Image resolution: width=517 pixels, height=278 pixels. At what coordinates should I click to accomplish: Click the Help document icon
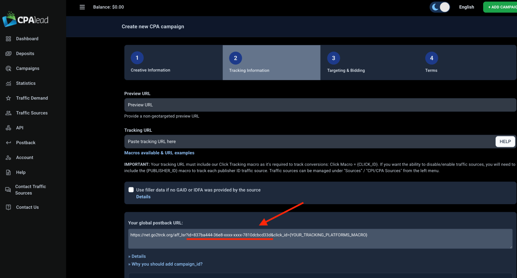9,172
